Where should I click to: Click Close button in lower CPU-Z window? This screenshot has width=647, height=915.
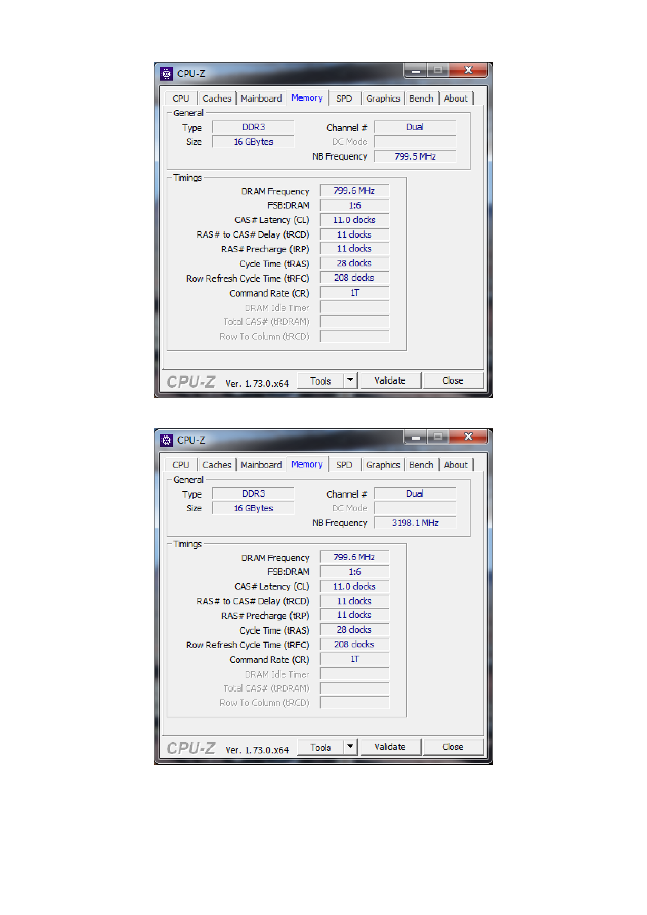point(453,748)
